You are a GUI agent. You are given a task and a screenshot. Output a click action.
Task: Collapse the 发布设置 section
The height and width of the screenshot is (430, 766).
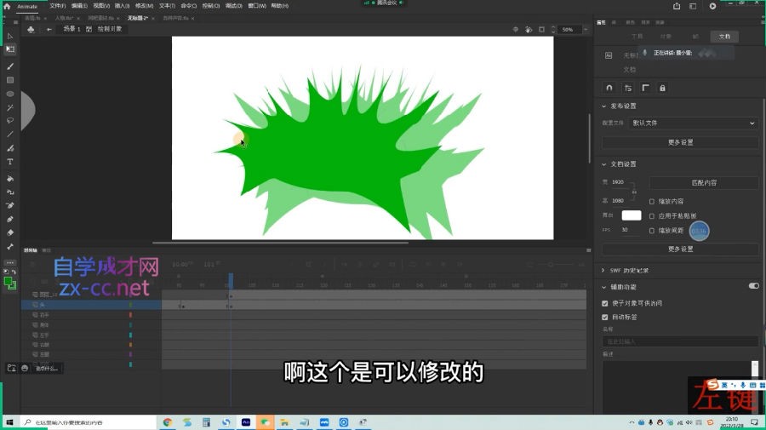coord(603,106)
